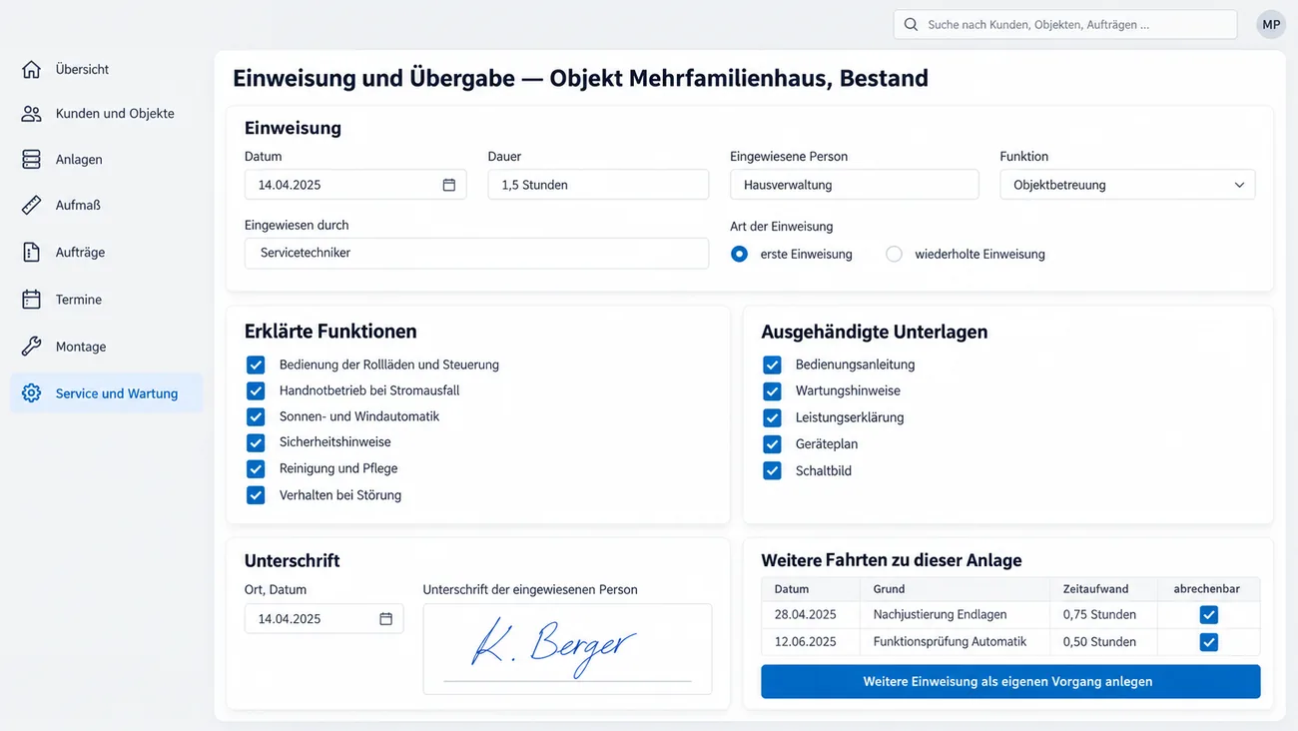Image resolution: width=1298 pixels, height=731 pixels.
Task: Click the magnifier icon in search bar
Action: [x=911, y=24]
